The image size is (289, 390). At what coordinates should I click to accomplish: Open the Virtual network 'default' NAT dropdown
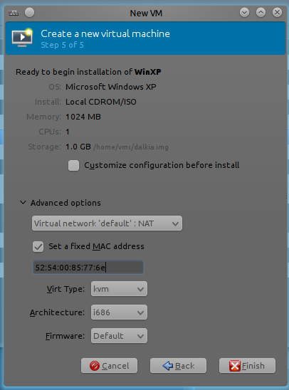(x=107, y=223)
